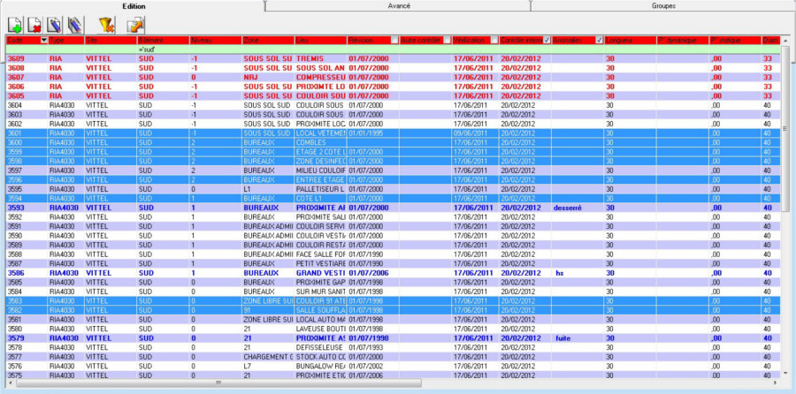Click the 'desserré' anomaly cell

[x=578, y=208]
